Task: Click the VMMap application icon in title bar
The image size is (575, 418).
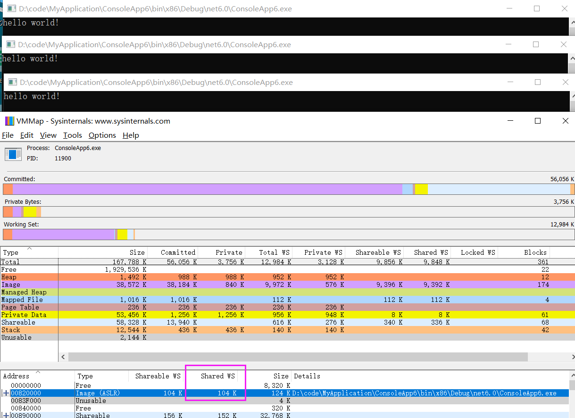Action: [x=9, y=121]
